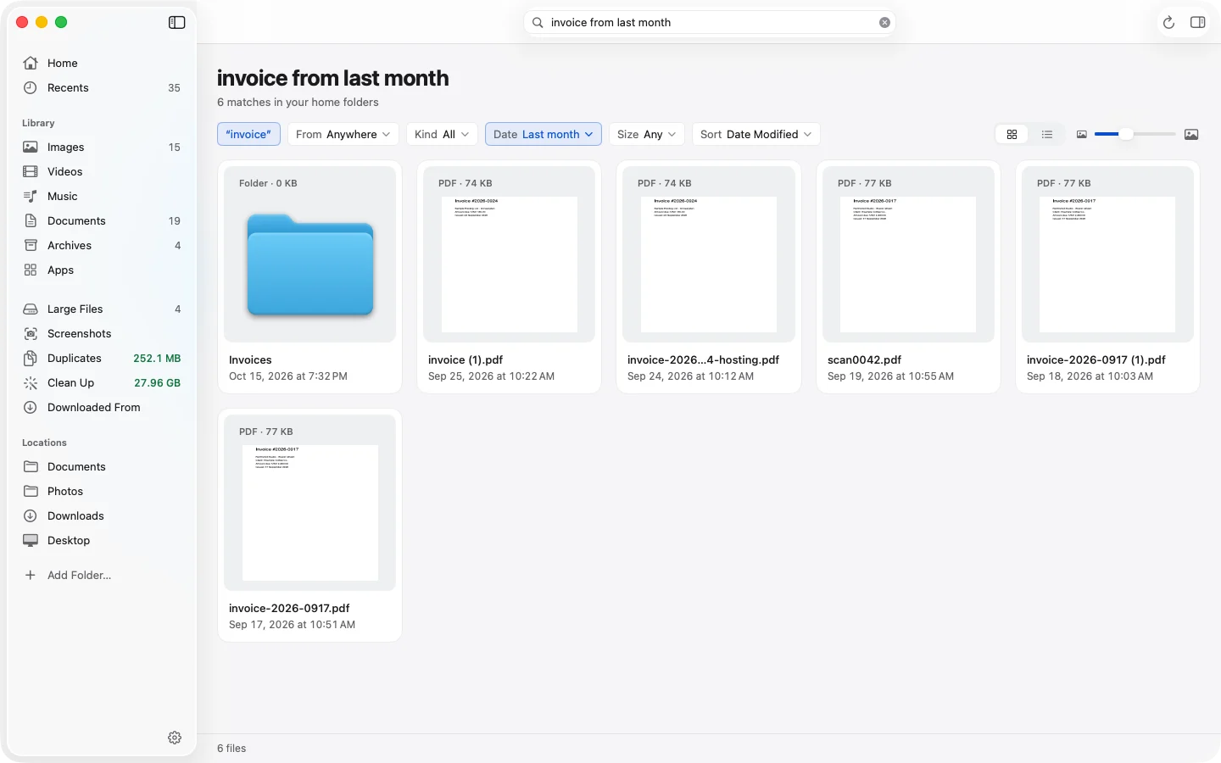Select the invoice (1).pdf thumbnail
Screen dimensions: 1221x763
tap(510, 254)
